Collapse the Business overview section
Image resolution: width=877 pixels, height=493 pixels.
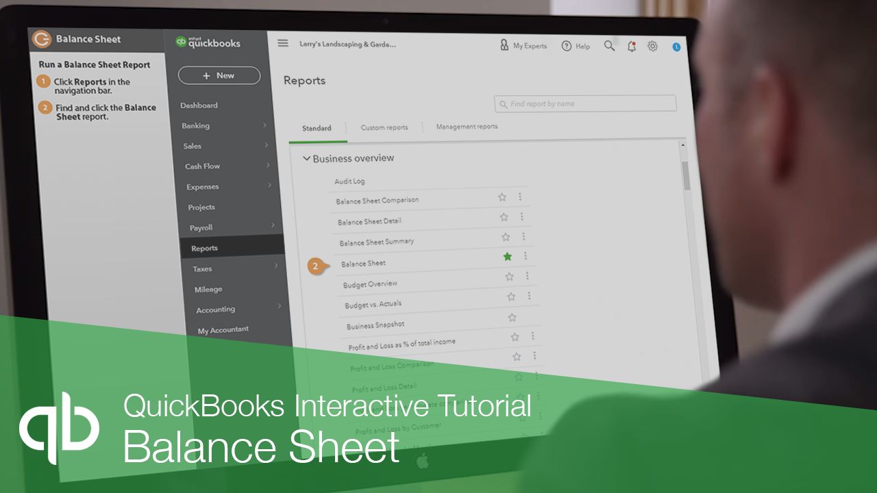[307, 157]
